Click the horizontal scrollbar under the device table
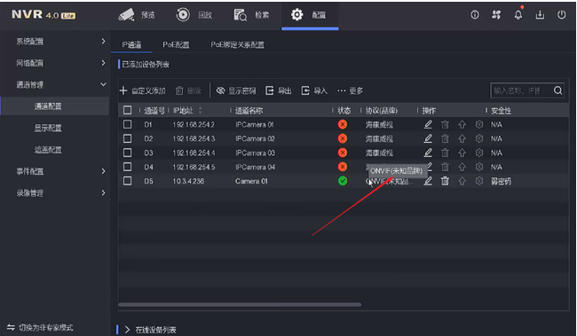The image size is (577, 336). click(x=240, y=304)
